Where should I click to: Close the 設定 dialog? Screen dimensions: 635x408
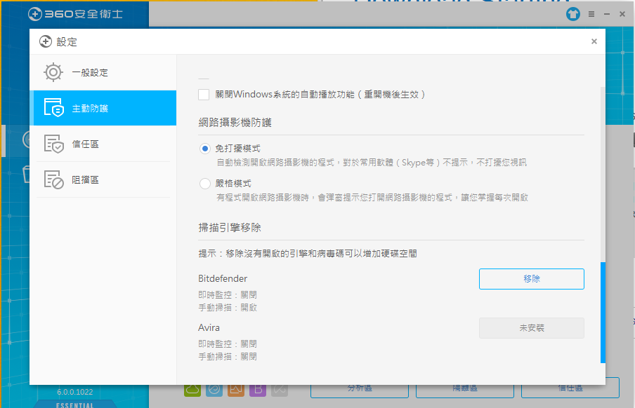pyautogui.click(x=594, y=41)
